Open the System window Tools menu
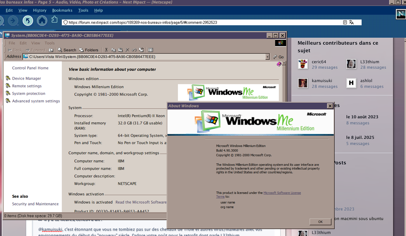406x236 pixels. (x=49, y=43)
